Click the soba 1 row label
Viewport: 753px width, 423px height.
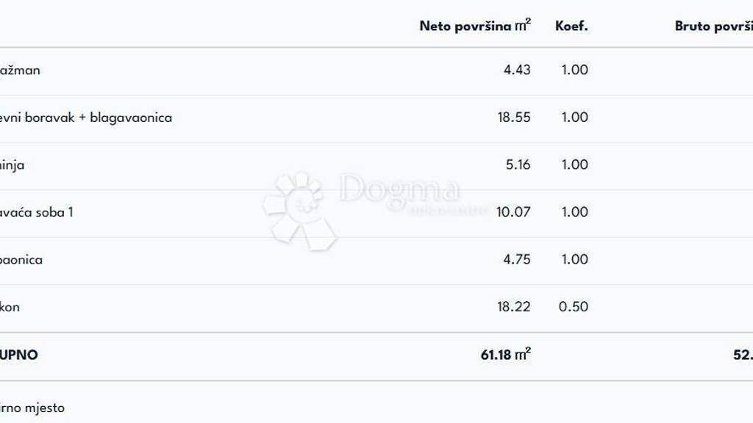pos(37,212)
